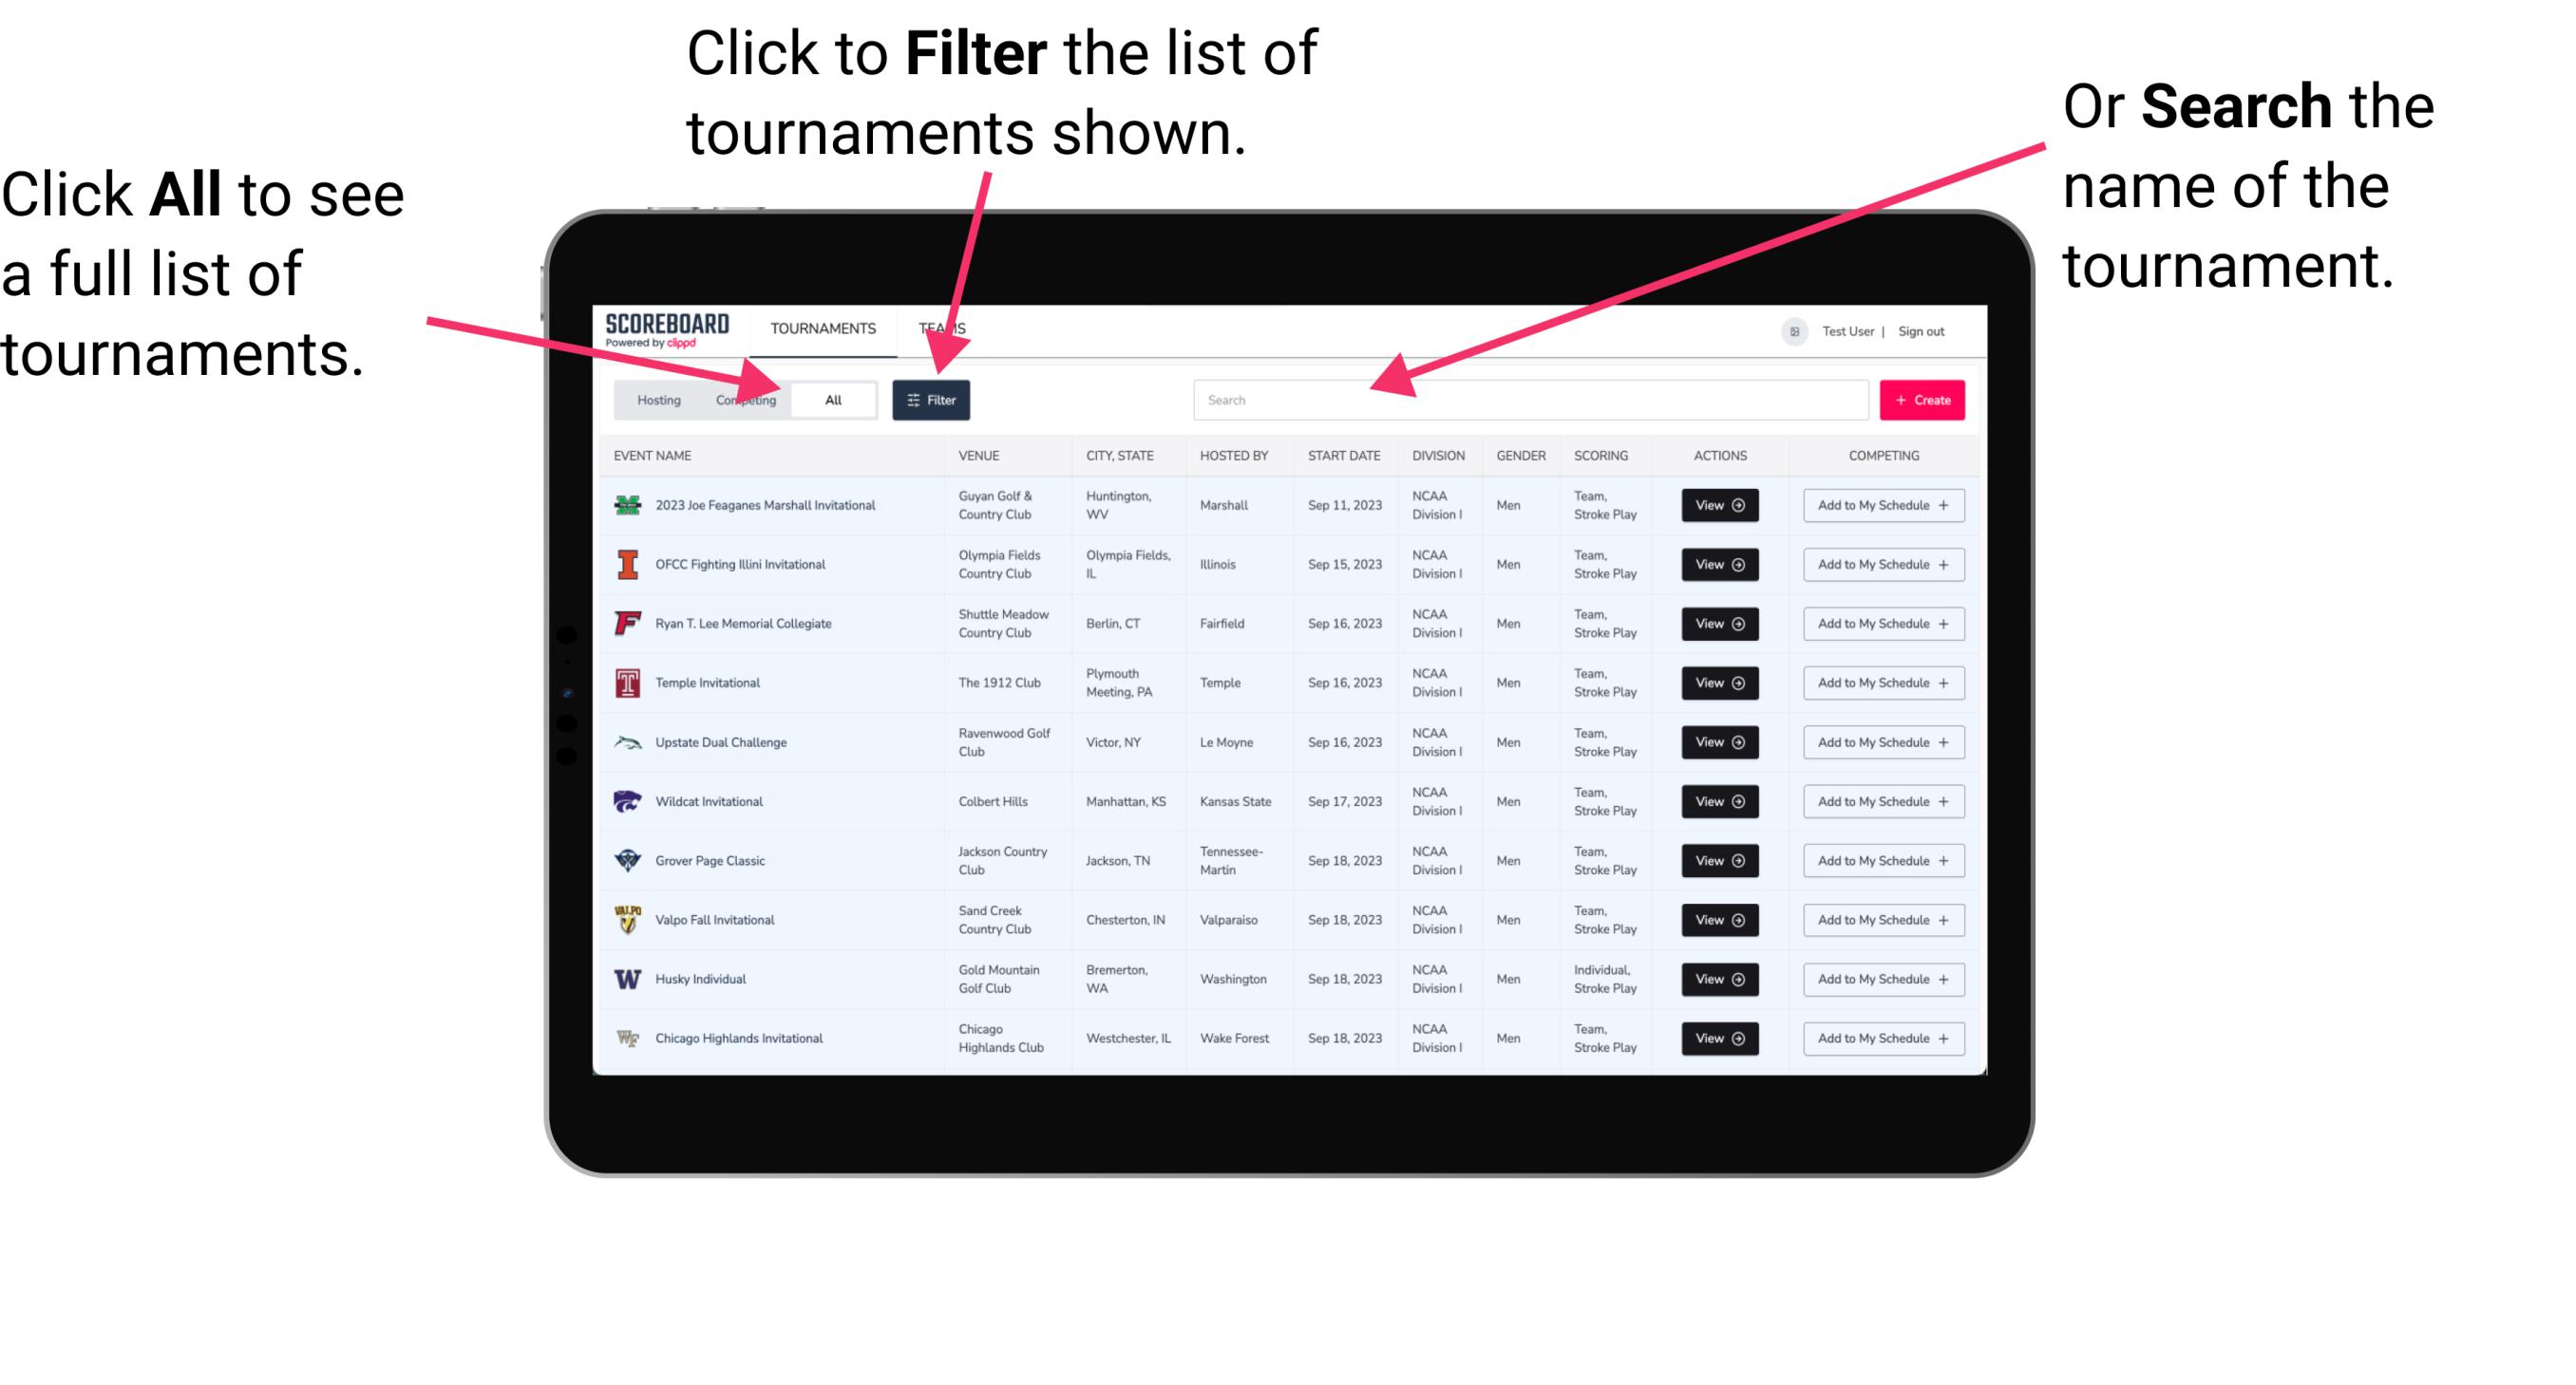This screenshot has height=1385, width=2576.
Task: Expand Grover Page Classic event details
Action: pyautogui.click(x=1718, y=860)
